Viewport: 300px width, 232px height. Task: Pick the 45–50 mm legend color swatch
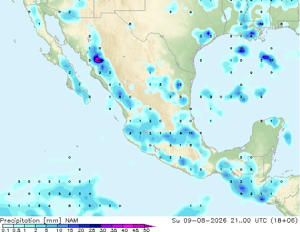tap(139, 226)
